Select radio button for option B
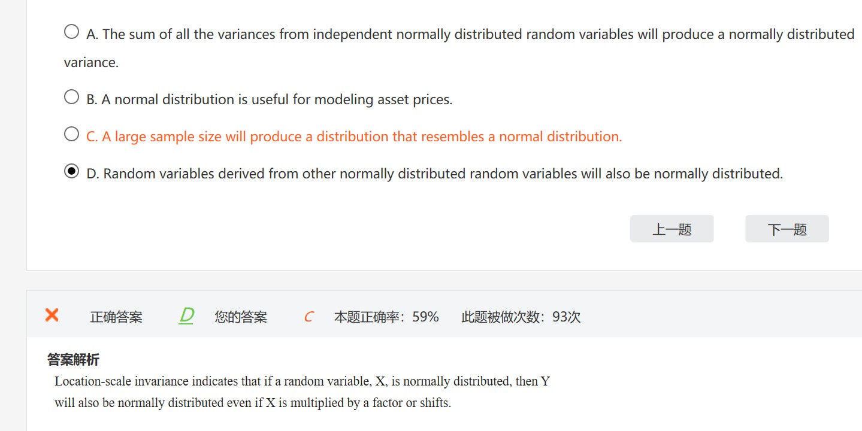862x431 pixels. 71,97
